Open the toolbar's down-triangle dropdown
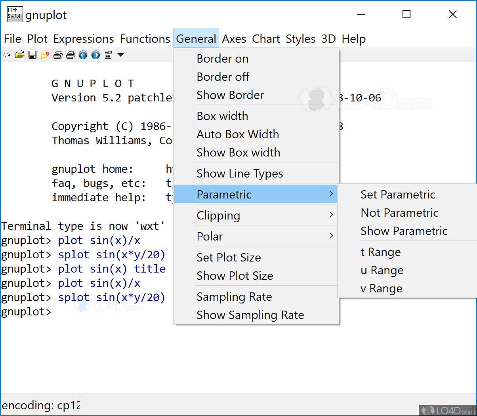Viewport: 477px width, 416px height. (120, 55)
